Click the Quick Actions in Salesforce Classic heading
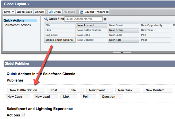 pyautogui.click(x=41, y=77)
